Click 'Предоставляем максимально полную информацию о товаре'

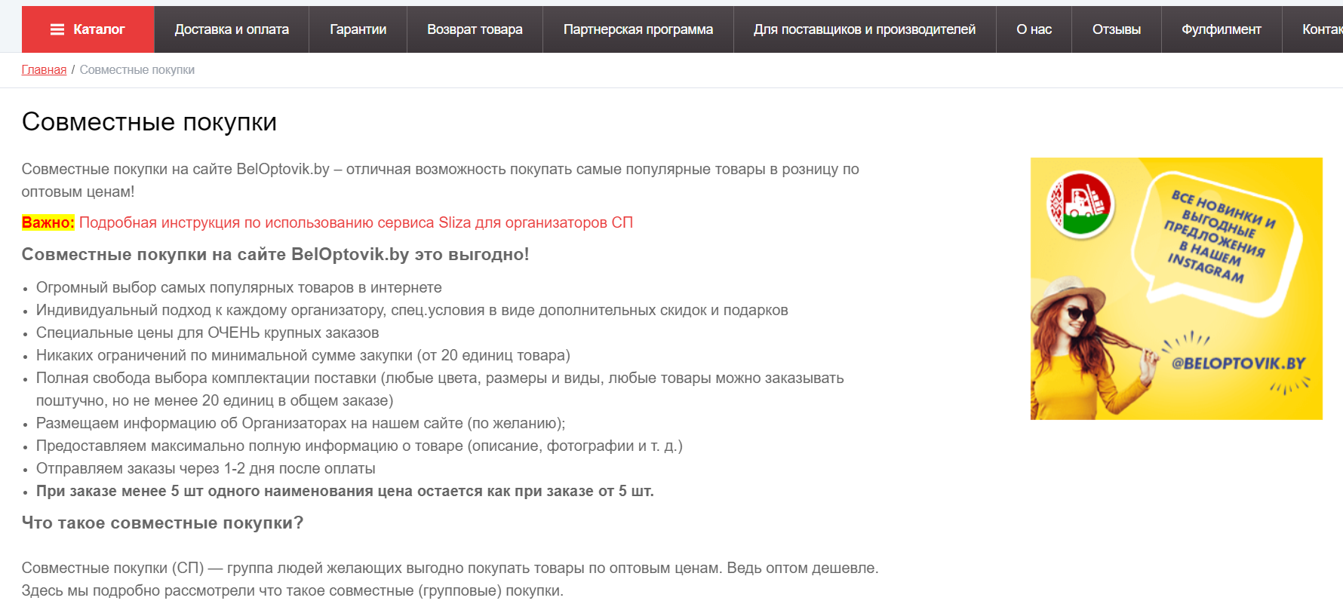[359, 446]
